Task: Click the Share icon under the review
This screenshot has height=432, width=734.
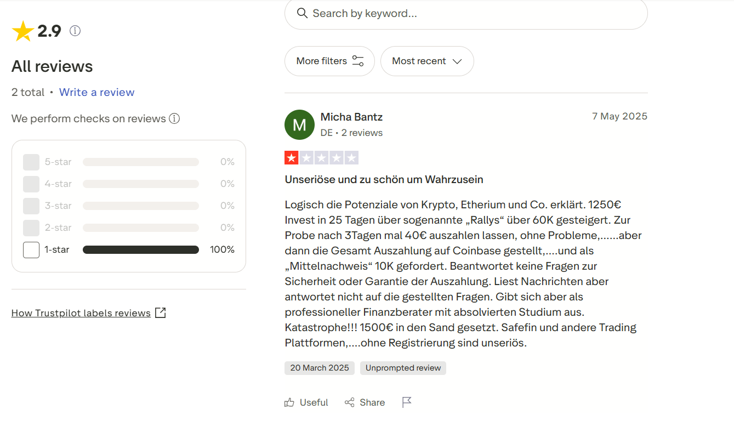Action: (x=349, y=402)
